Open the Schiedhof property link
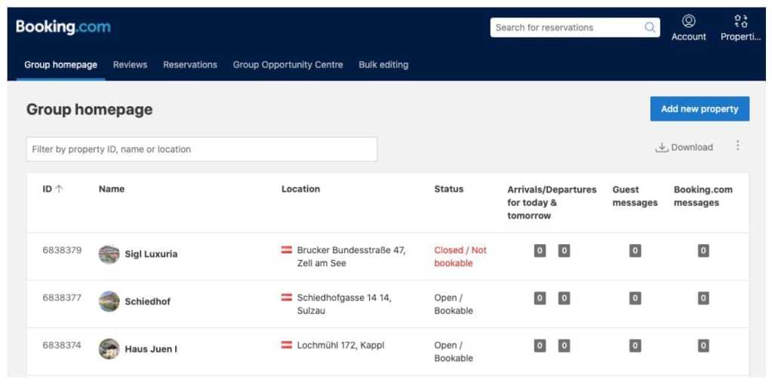The image size is (772, 391). pyautogui.click(x=147, y=301)
